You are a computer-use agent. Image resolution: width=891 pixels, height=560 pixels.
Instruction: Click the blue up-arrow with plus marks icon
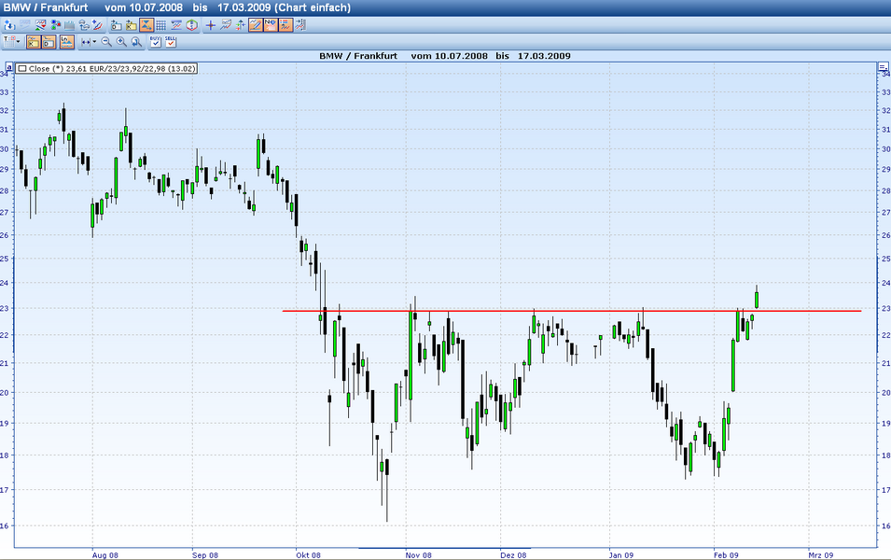(x=241, y=25)
